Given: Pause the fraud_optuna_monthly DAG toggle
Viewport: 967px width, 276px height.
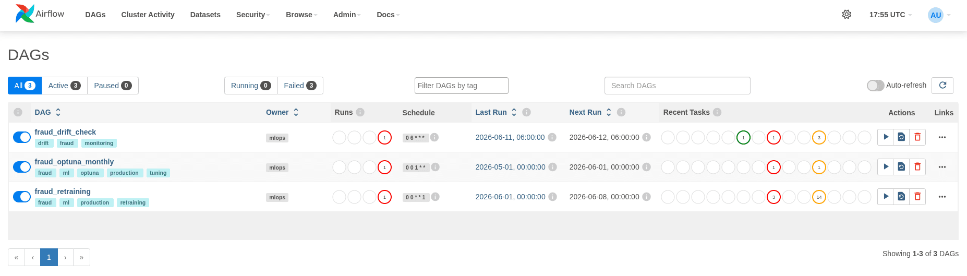Looking at the screenshot, I should pos(22,167).
